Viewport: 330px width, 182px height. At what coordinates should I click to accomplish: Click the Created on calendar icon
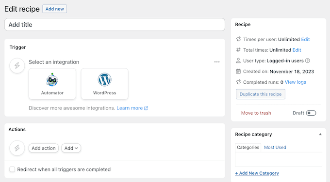(x=238, y=71)
